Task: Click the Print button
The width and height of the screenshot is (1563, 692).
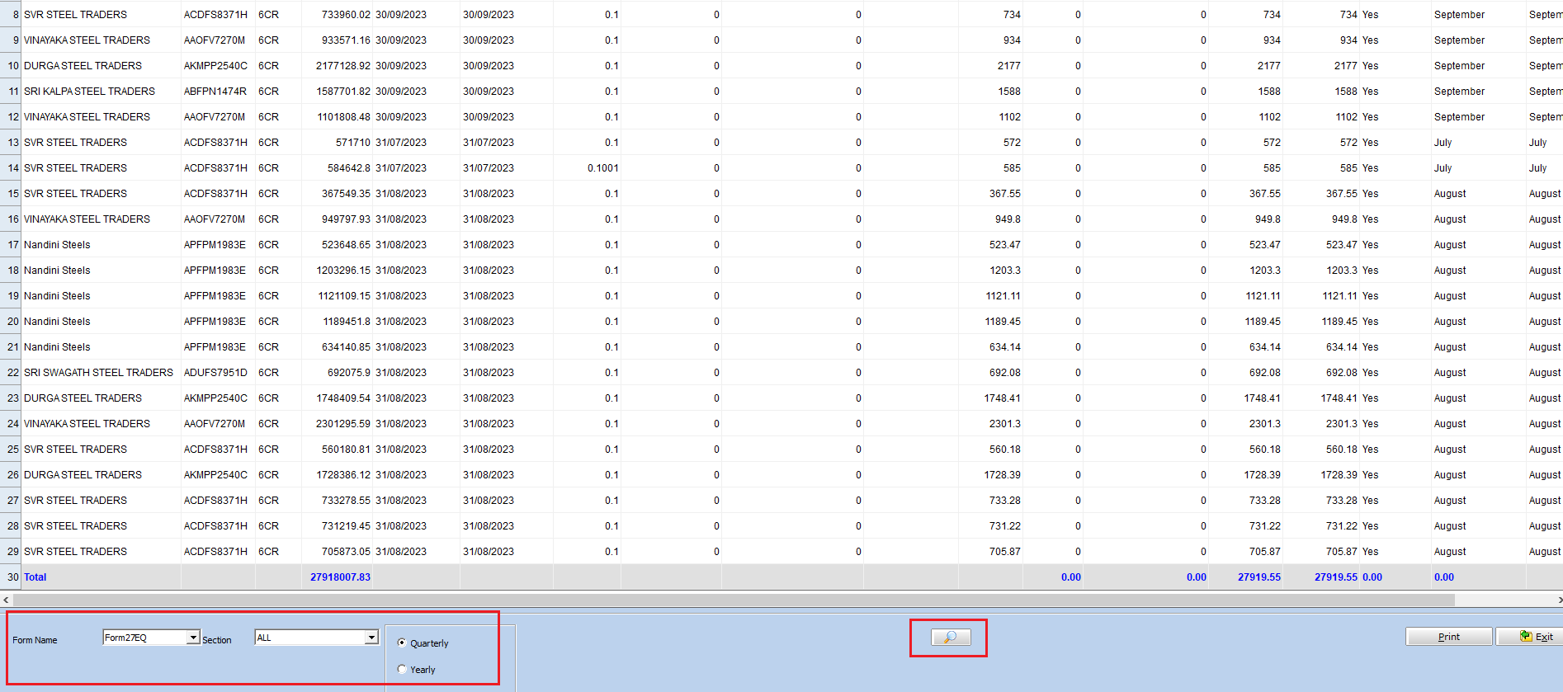Action: (x=1448, y=637)
